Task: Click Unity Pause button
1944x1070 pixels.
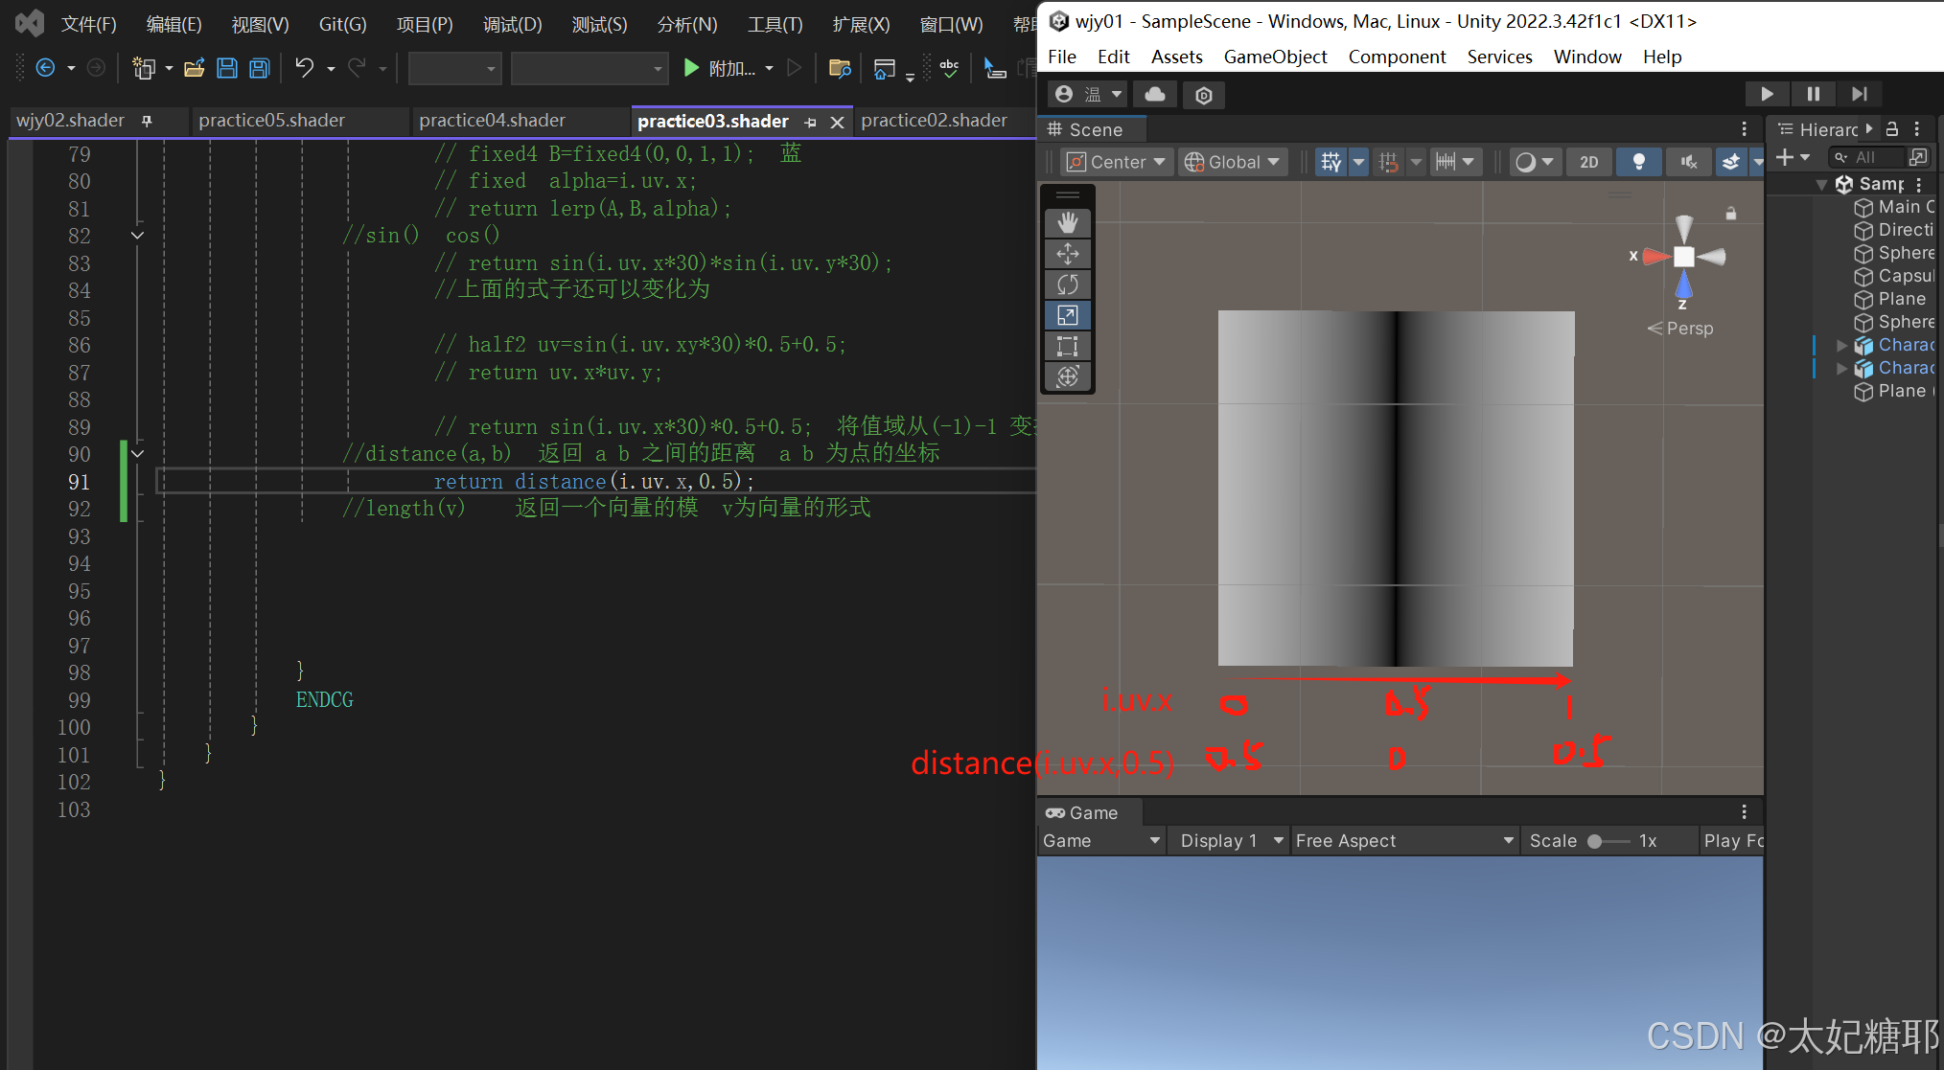Action: tap(1813, 94)
